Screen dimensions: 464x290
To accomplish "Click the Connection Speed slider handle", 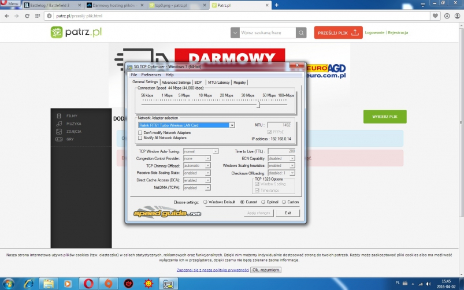I will coord(258,105).
